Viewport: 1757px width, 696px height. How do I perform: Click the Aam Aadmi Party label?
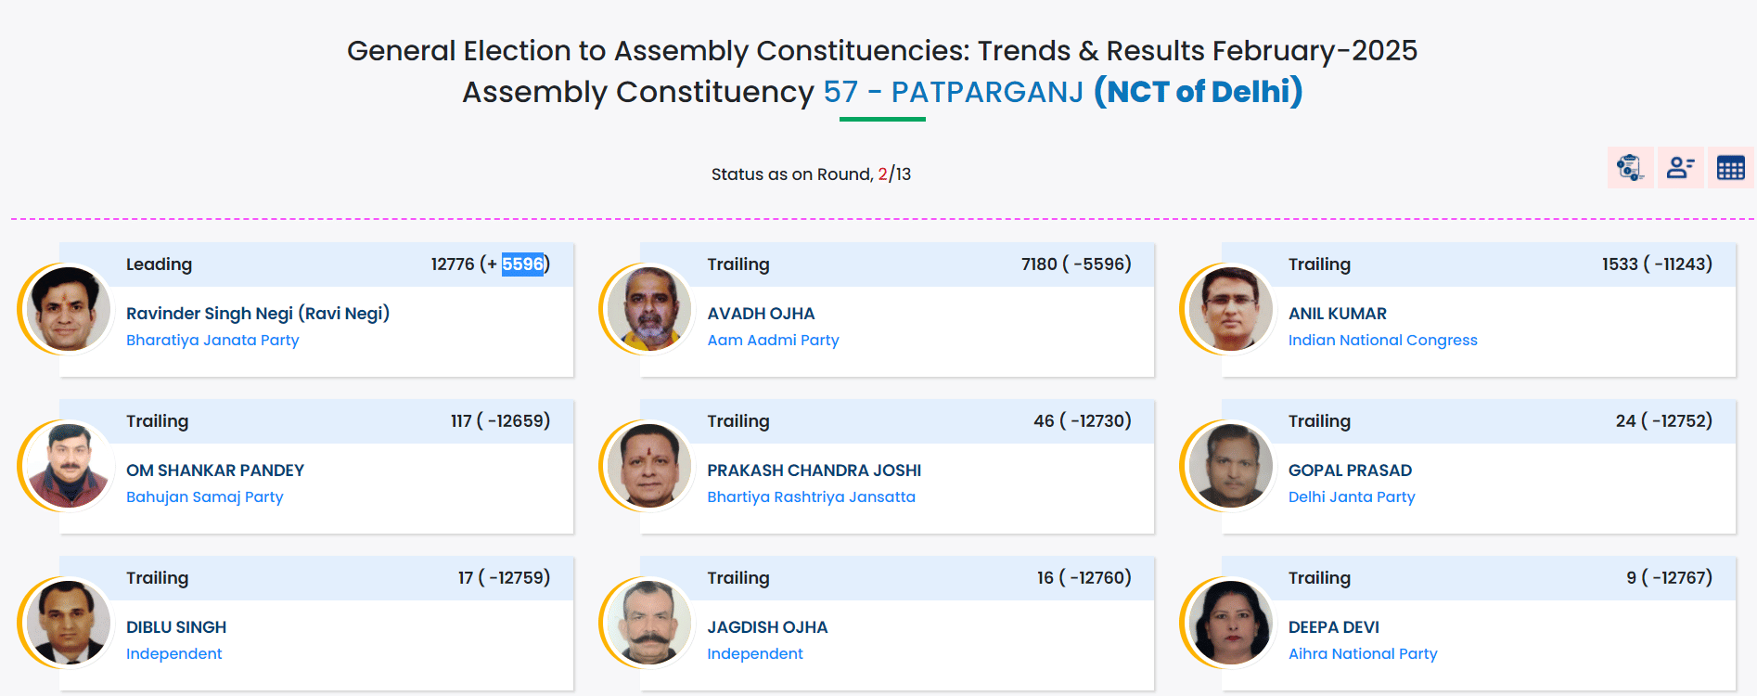(x=773, y=341)
